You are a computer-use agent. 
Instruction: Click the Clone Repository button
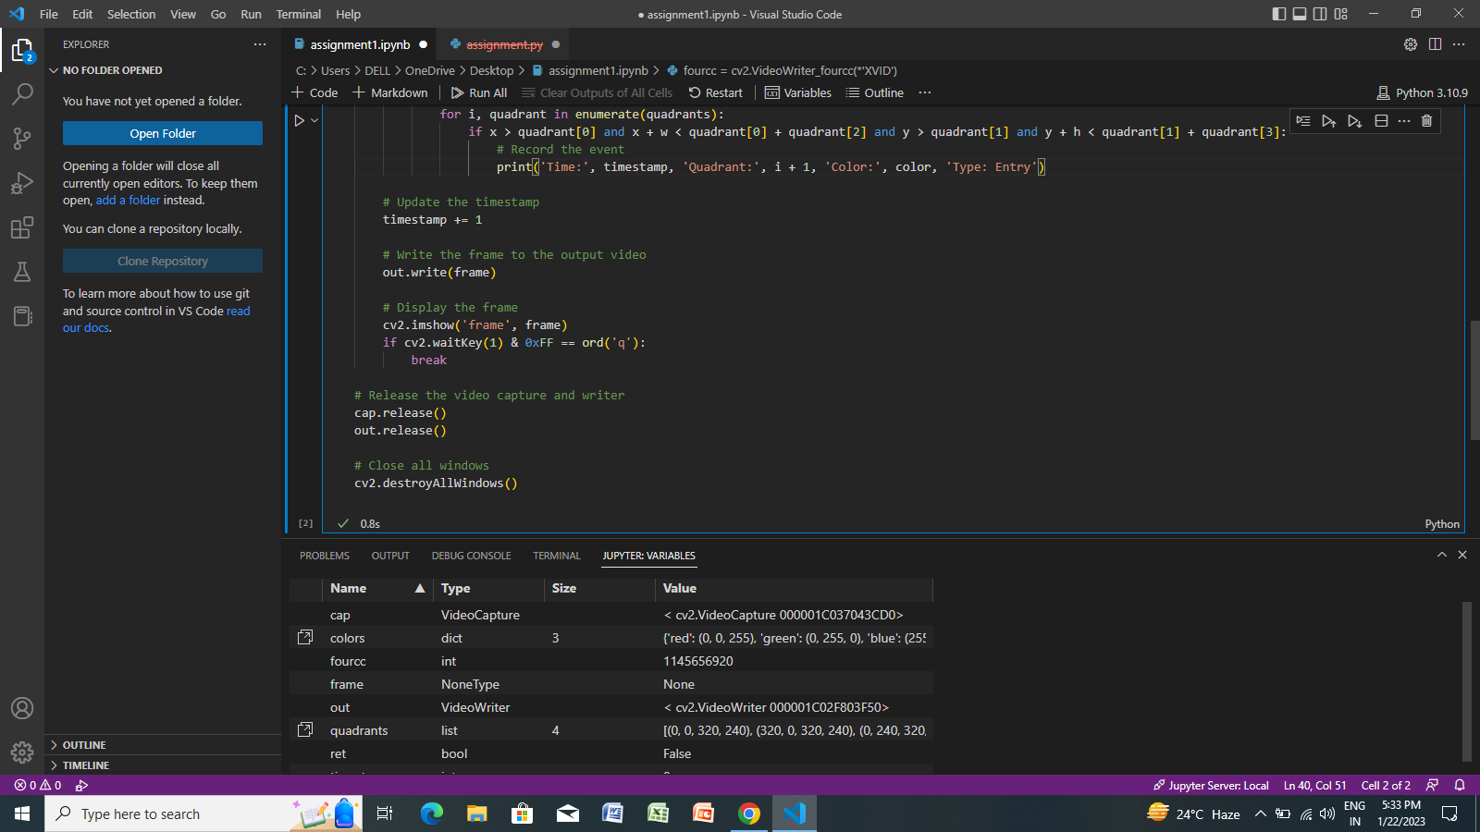pyautogui.click(x=162, y=261)
